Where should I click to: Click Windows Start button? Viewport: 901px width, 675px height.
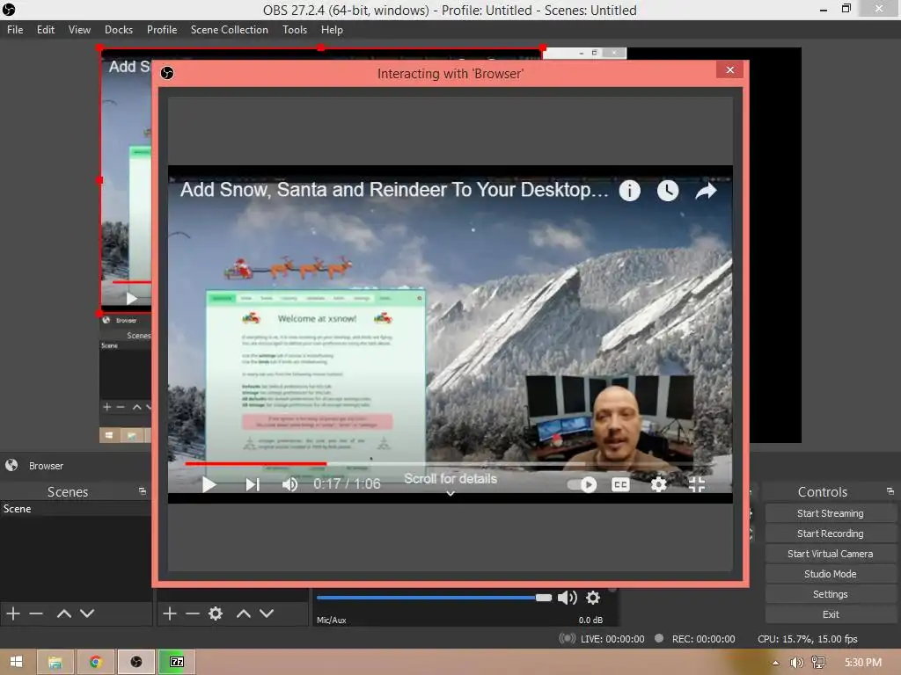click(x=16, y=662)
